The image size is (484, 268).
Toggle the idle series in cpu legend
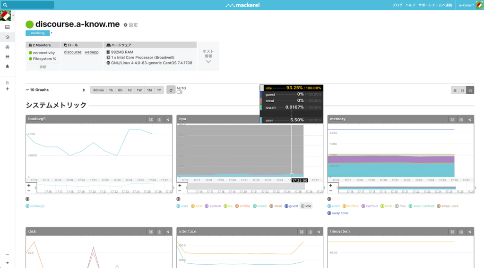(x=306, y=206)
